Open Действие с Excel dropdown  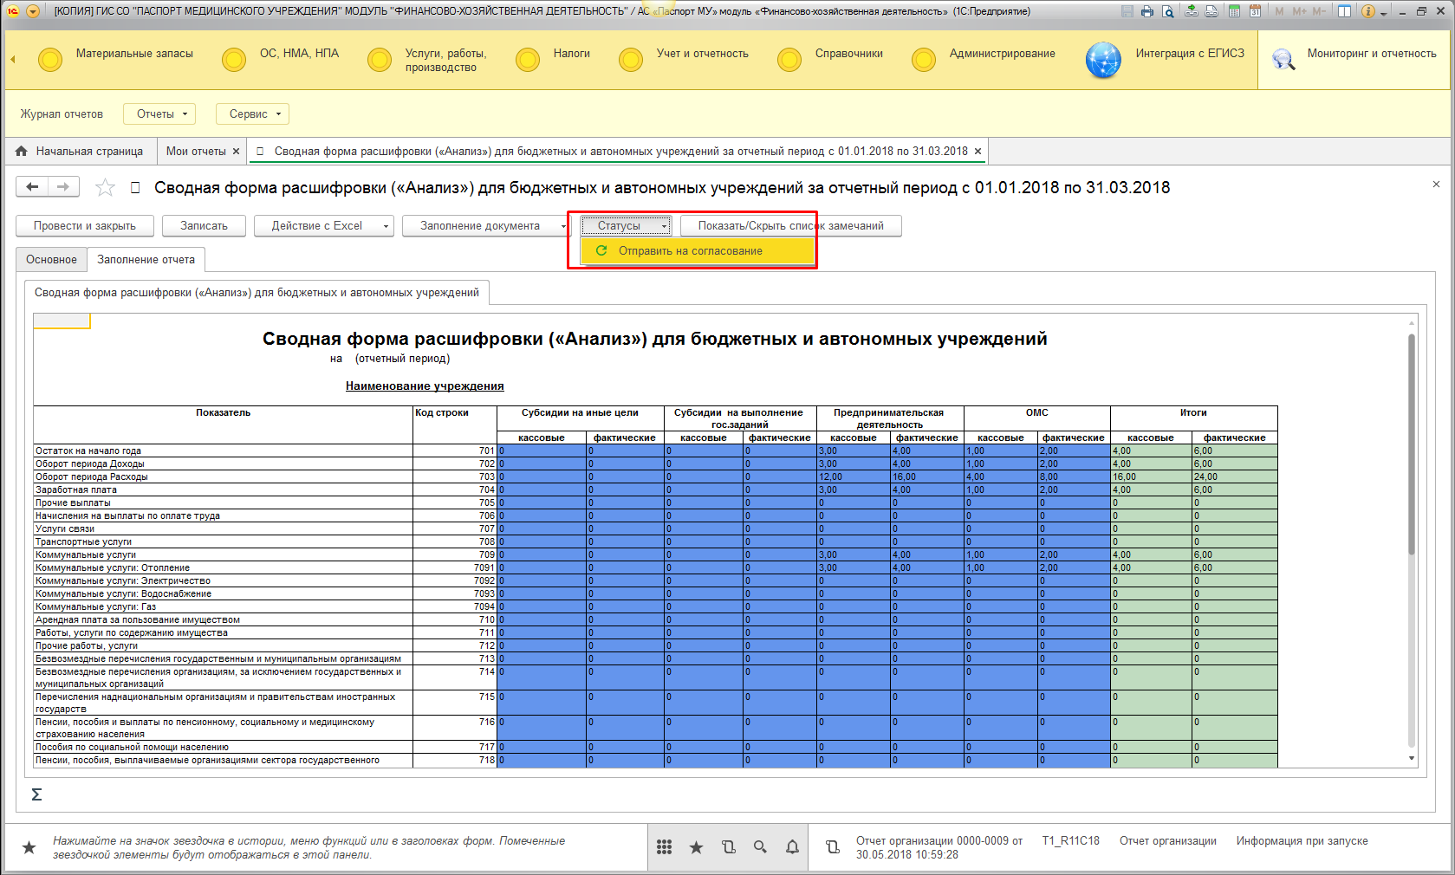click(323, 226)
